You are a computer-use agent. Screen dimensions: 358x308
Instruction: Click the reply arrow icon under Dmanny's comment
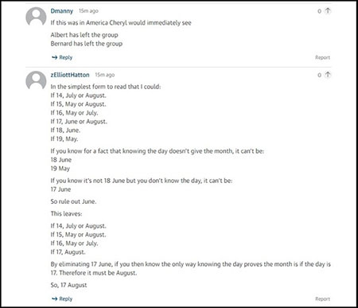point(55,57)
